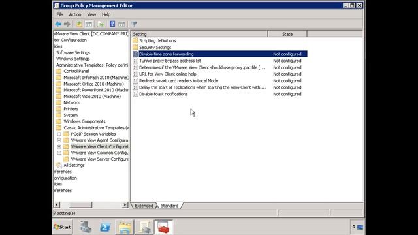
Task: Click the Forward arrow toolbar icon
Action: [67, 24]
